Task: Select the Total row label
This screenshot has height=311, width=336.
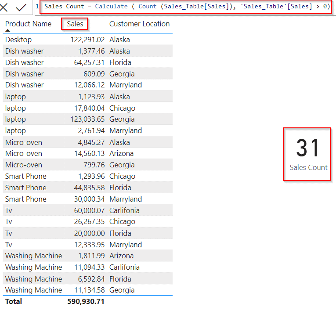Action: tap(14, 301)
